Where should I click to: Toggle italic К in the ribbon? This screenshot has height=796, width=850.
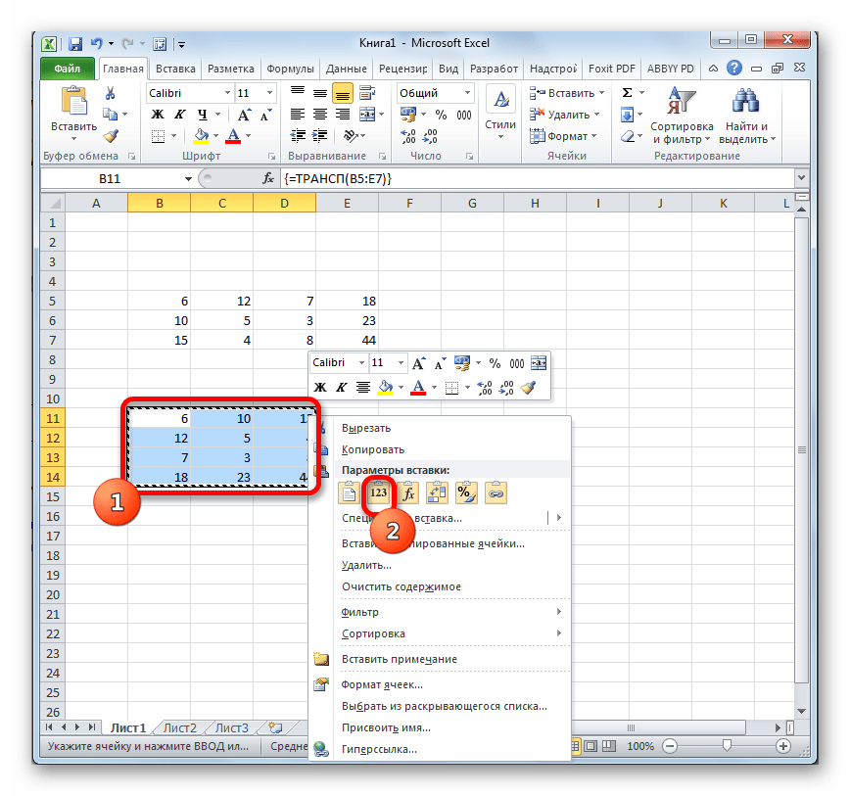(x=179, y=115)
